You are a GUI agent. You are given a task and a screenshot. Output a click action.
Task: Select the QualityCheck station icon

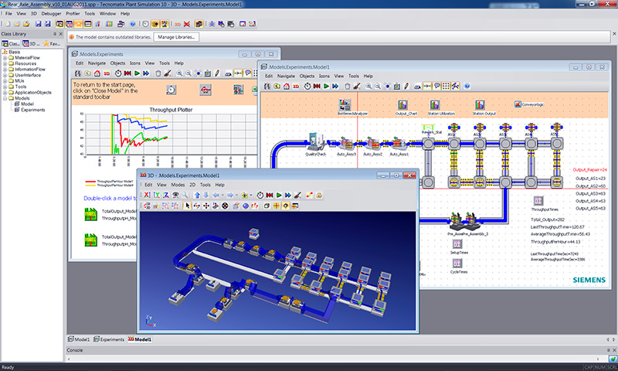(x=315, y=141)
